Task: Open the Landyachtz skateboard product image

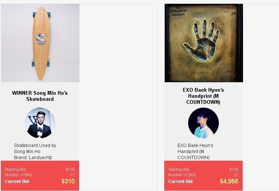Action: pos(40,43)
